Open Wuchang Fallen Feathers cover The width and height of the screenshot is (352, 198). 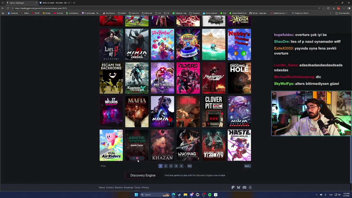tap(188, 145)
